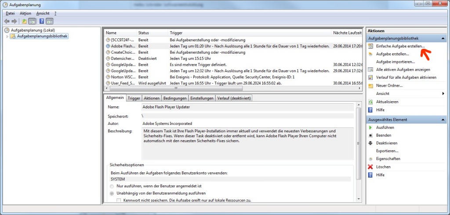This screenshot has height=215, width=450.
Task: Toggle the console tree pane toolbar icon
Action: 32,21
